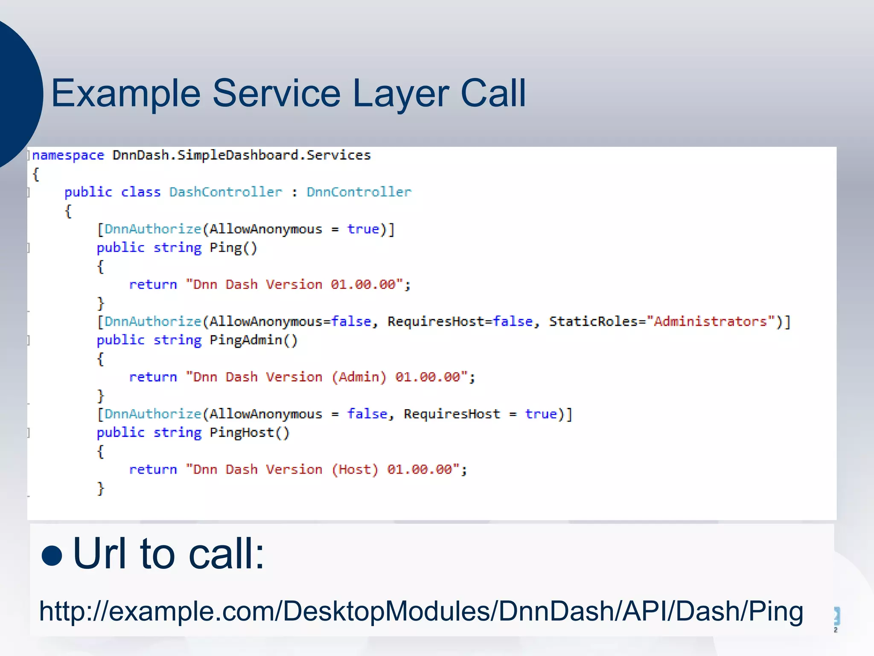This screenshot has height=656, width=874.
Task: Click the DashController class name
Action: click(225, 192)
